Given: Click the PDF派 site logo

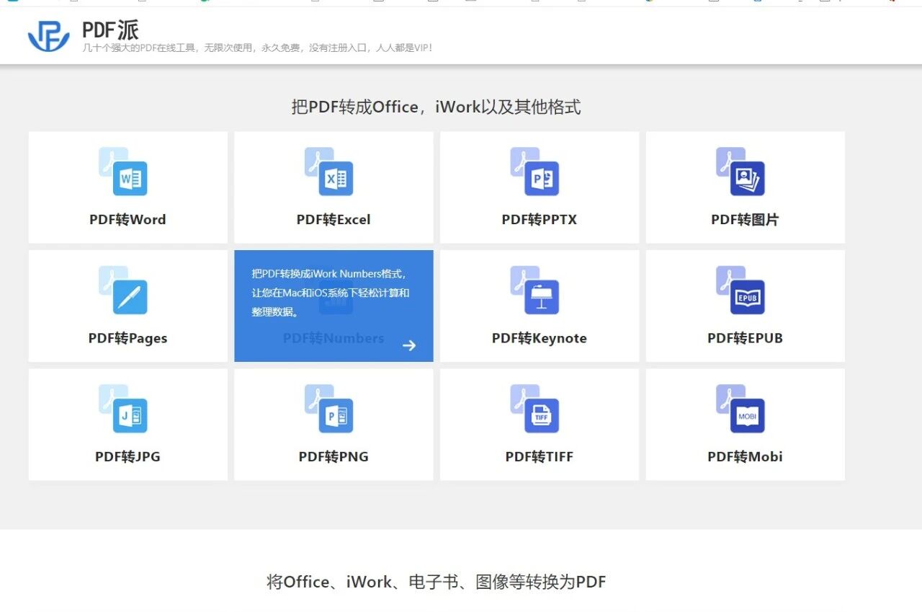Looking at the screenshot, I should [x=48, y=35].
